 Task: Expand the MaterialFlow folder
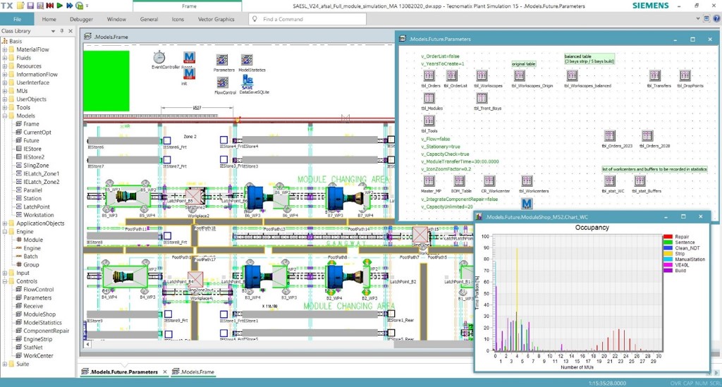[5, 50]
